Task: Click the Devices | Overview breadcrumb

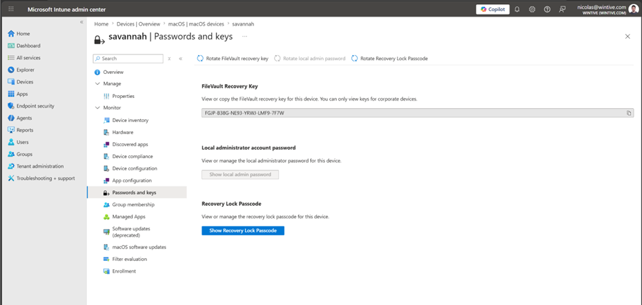Action: coord(138,24)
